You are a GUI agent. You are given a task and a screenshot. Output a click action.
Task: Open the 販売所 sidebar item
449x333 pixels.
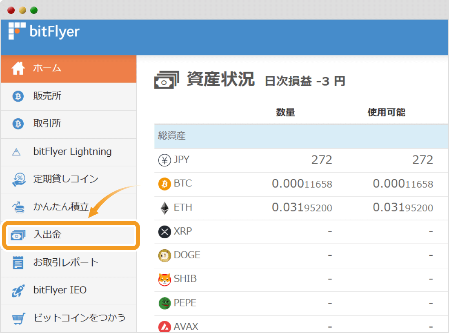pos(69,96)
